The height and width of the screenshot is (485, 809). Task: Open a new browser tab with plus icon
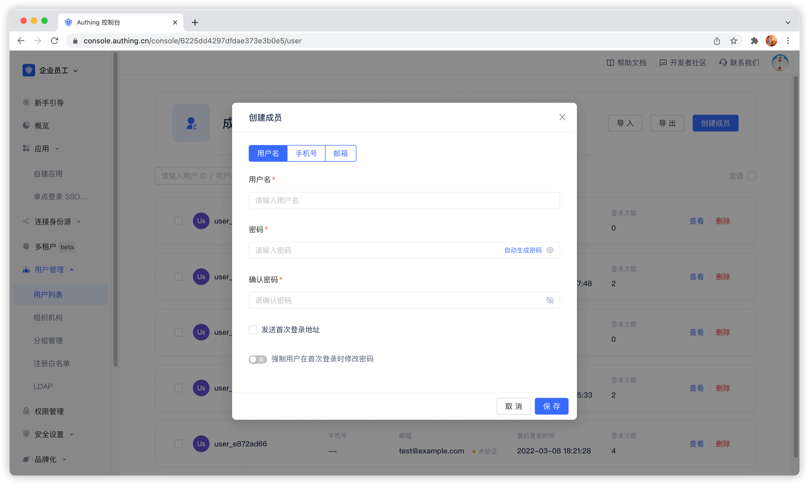[195, 22]
